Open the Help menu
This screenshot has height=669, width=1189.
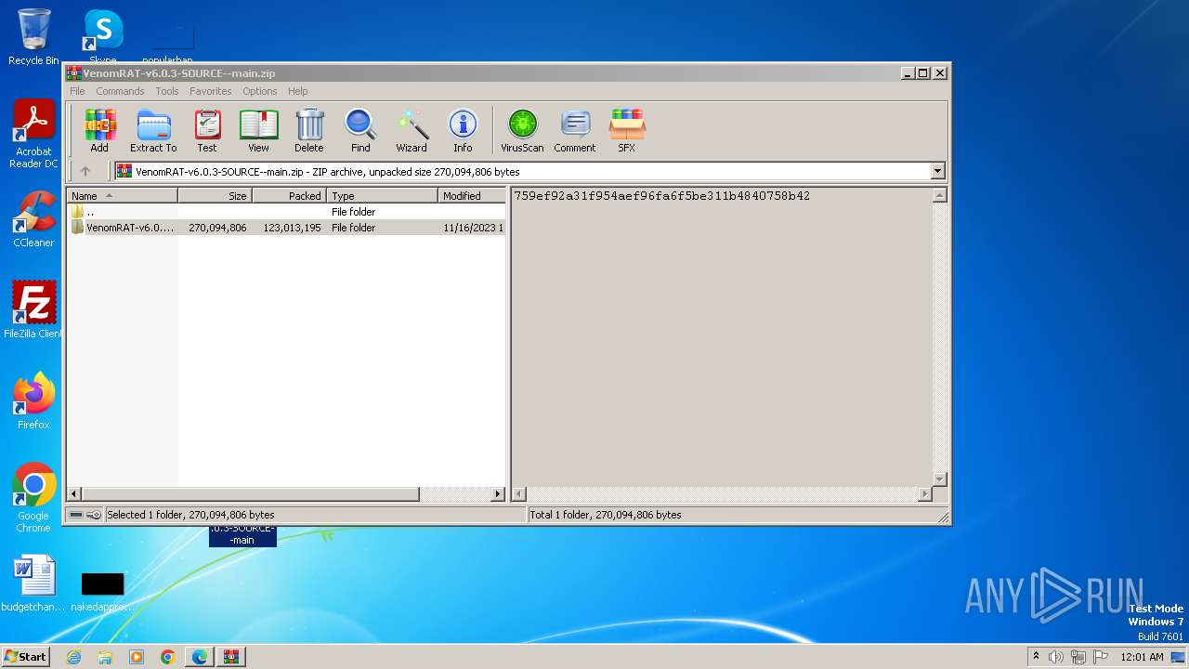[297, 91]
